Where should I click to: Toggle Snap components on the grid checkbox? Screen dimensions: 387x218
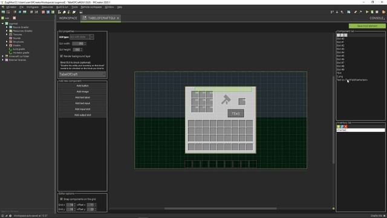tap(62, 199)
